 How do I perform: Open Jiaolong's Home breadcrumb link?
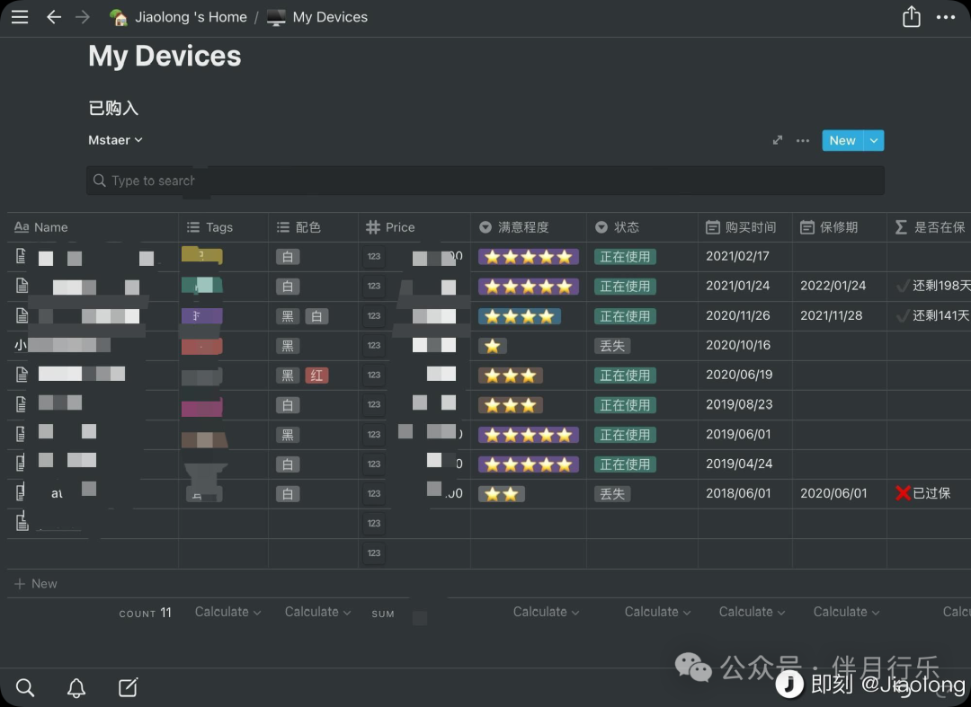[x=179, y=17]
